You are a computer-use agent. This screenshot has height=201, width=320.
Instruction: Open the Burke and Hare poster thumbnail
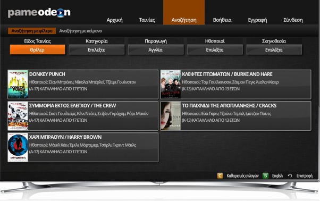(x=171, y=85)
